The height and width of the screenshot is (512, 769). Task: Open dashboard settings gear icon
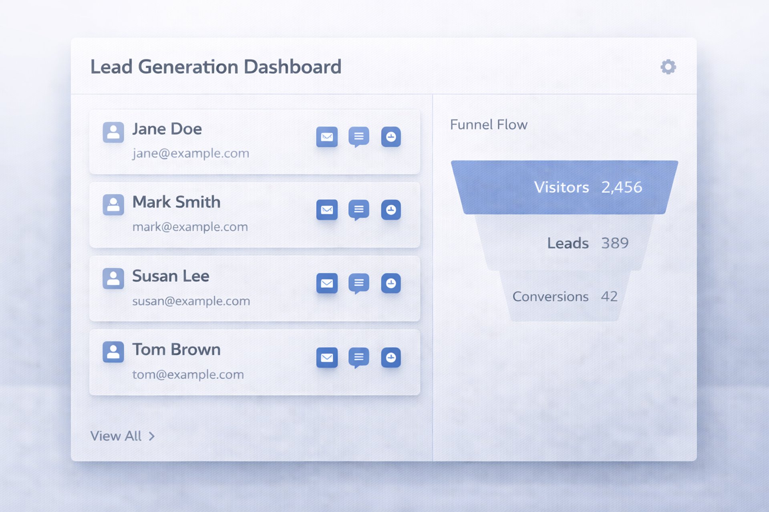pos(668,67)
